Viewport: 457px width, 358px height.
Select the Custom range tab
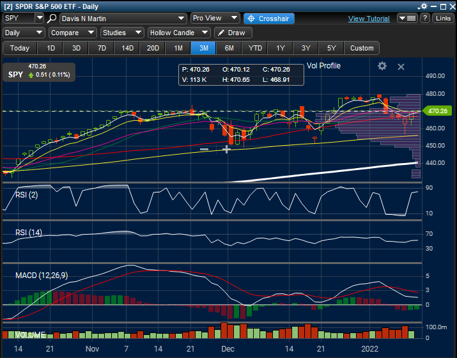[362, 48]
